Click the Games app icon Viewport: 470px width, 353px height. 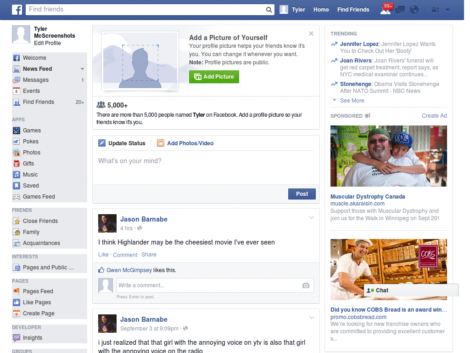pyautogui.click(x=17, y=131)
